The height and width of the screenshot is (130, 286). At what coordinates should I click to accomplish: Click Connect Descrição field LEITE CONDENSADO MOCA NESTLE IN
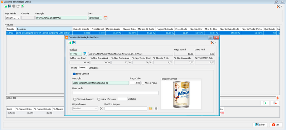tap(101, 83)
